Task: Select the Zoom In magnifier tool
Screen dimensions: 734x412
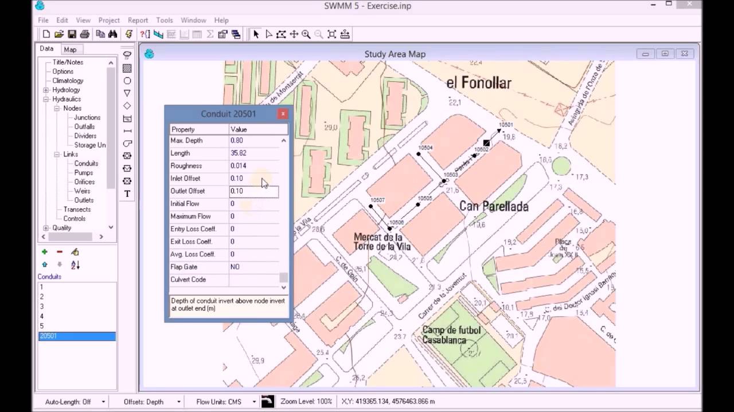Action: 306,34
